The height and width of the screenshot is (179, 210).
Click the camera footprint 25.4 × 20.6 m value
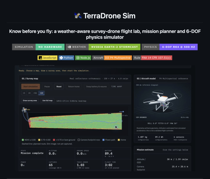click(x=180, y=167)
